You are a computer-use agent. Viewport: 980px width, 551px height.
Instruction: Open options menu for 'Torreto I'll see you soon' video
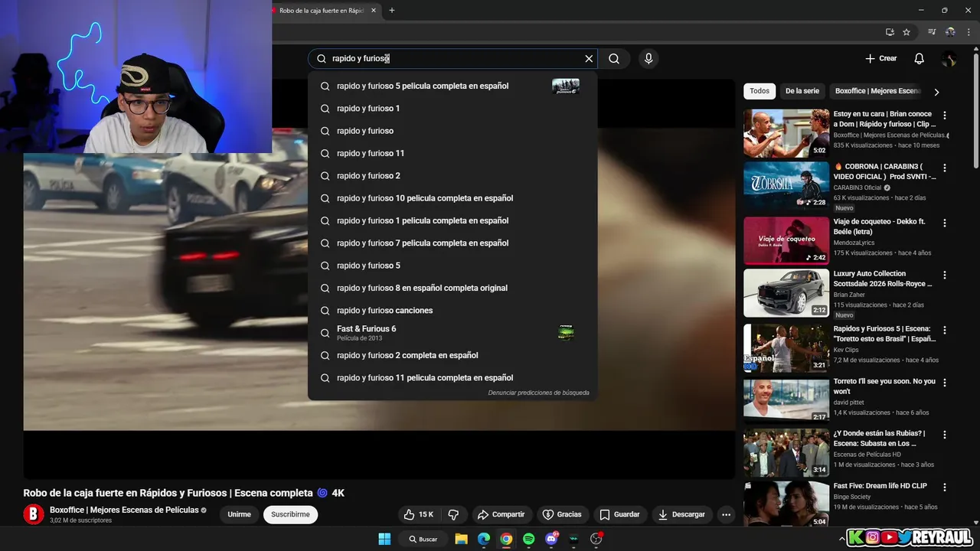944,382
